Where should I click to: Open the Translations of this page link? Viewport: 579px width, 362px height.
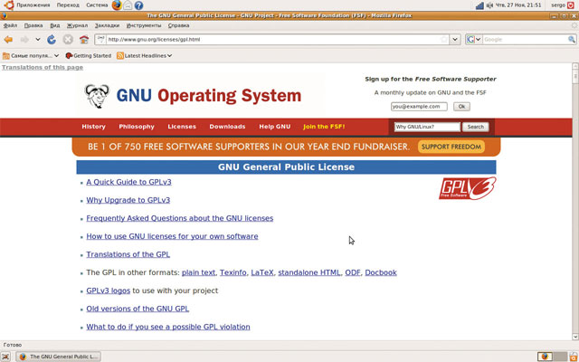pyautogui.click(x=43, y=67)
